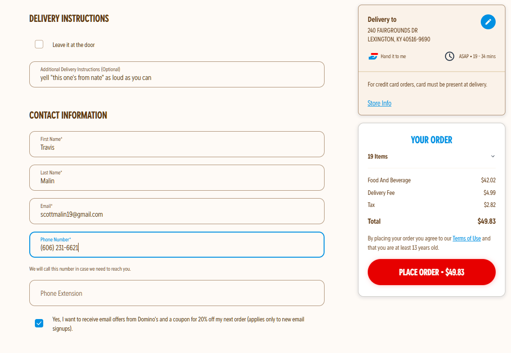Check the Leave it at the door box

39,45
